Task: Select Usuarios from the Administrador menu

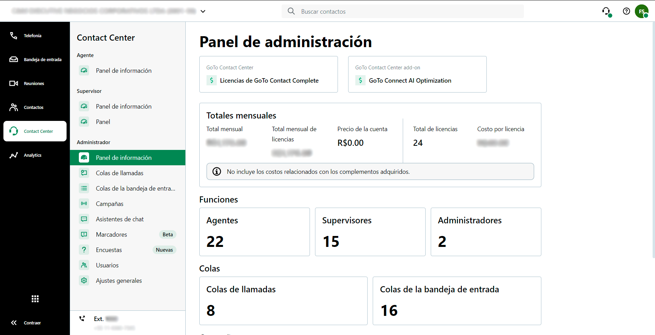Action: [107, 265]
